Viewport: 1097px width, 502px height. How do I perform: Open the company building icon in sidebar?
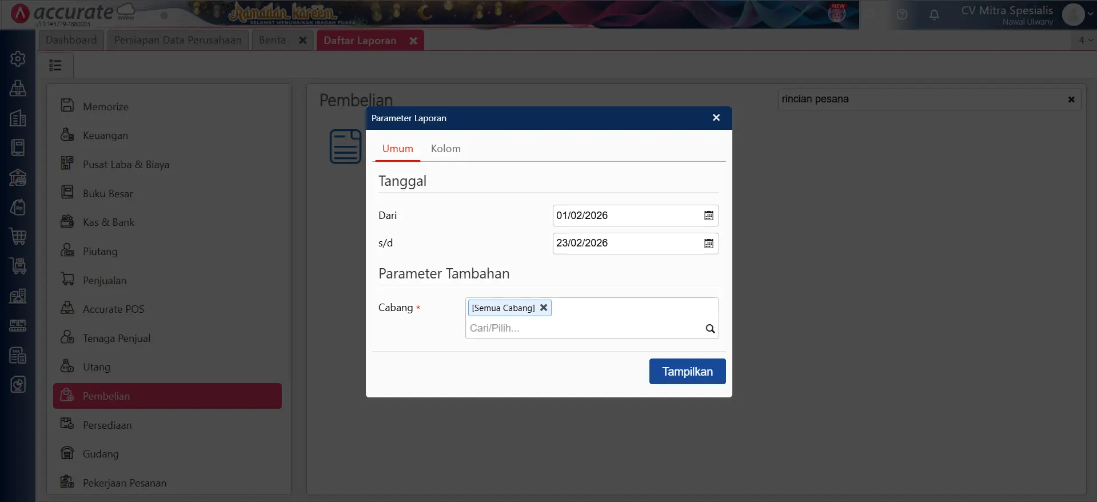(18, 118)
